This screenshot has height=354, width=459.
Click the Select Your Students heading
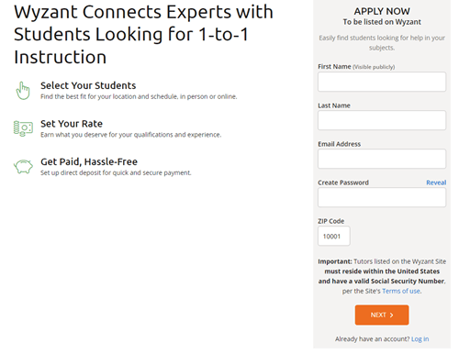pyautogui.click(x=88, y=85)
